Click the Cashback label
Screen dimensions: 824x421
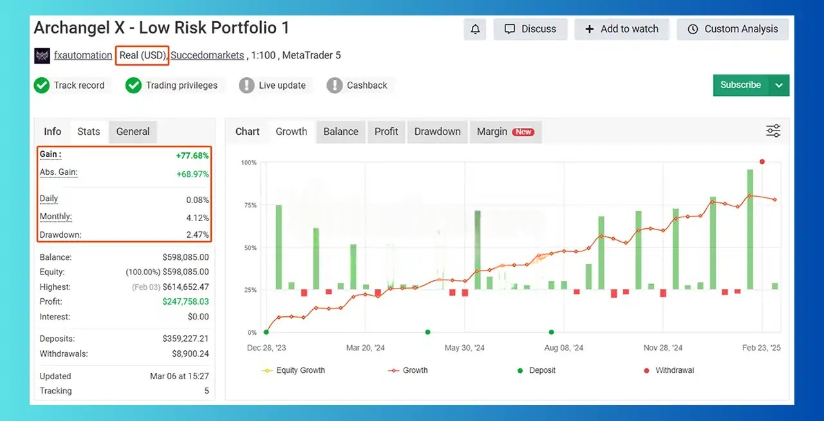pyautogui.click(x=367, y=85)
